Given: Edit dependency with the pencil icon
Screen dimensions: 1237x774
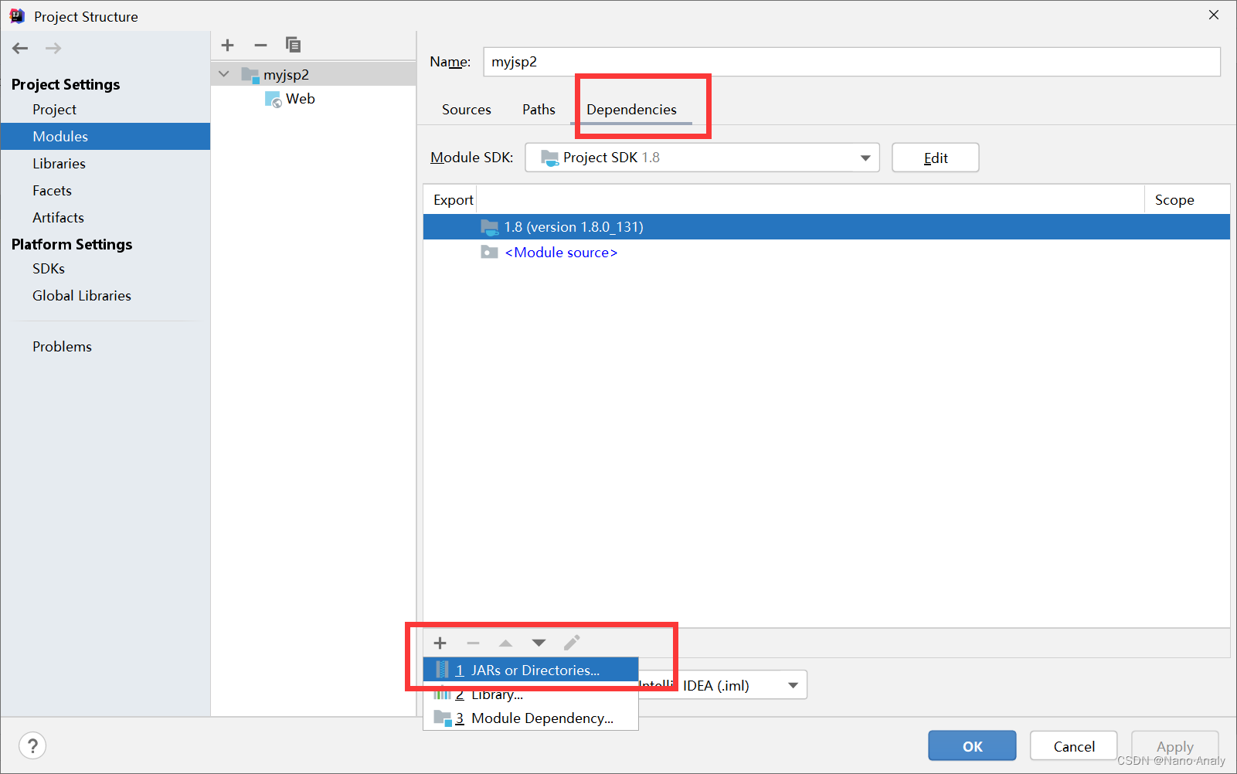Looking at the screenshot, I should point(572,643).
